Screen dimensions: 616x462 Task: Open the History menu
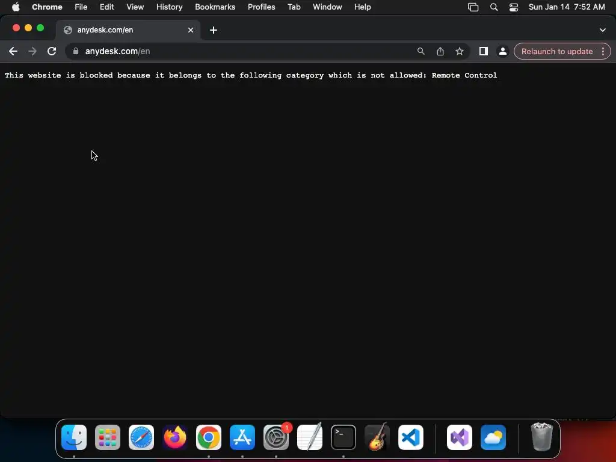pos(169,7)
